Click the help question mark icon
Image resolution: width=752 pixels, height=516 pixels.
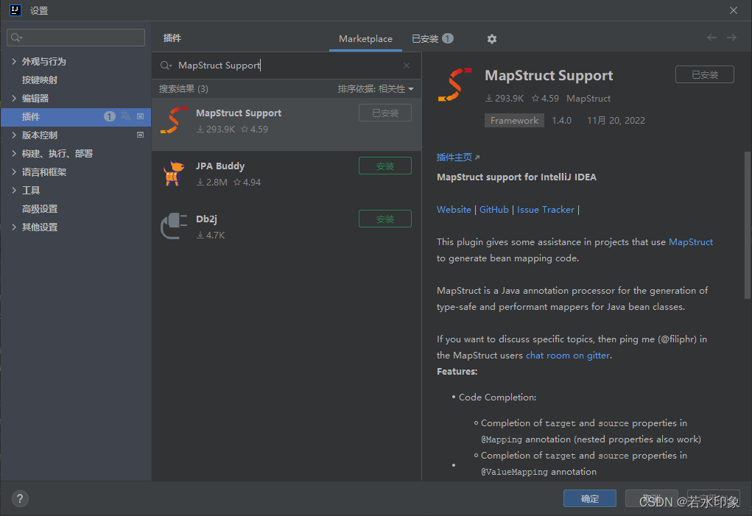coord(19,498)
